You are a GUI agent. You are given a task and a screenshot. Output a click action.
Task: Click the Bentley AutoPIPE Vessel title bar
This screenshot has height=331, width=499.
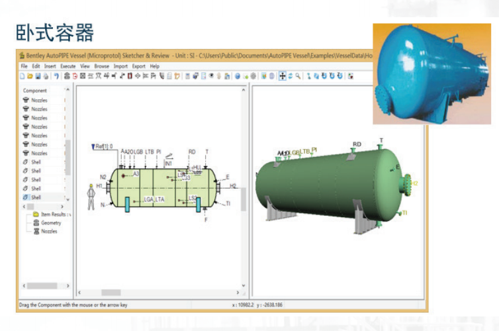(x=196, y=56)
